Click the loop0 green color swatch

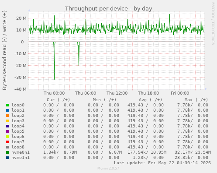pos(7,105)
